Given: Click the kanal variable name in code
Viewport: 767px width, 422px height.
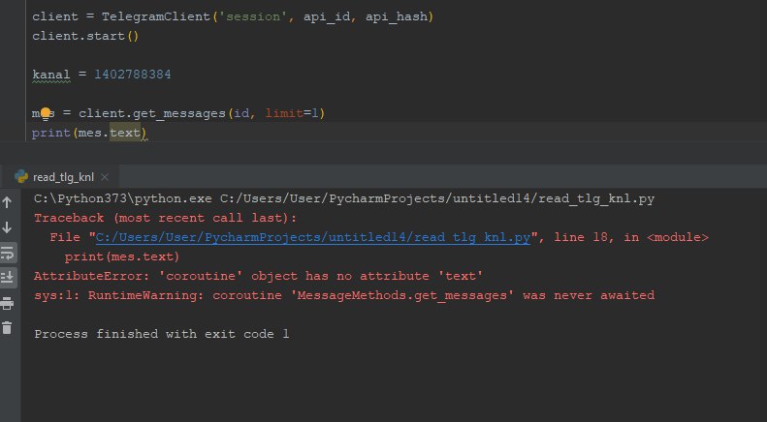Looking at the screenshot, I should [x=51, y=75].
